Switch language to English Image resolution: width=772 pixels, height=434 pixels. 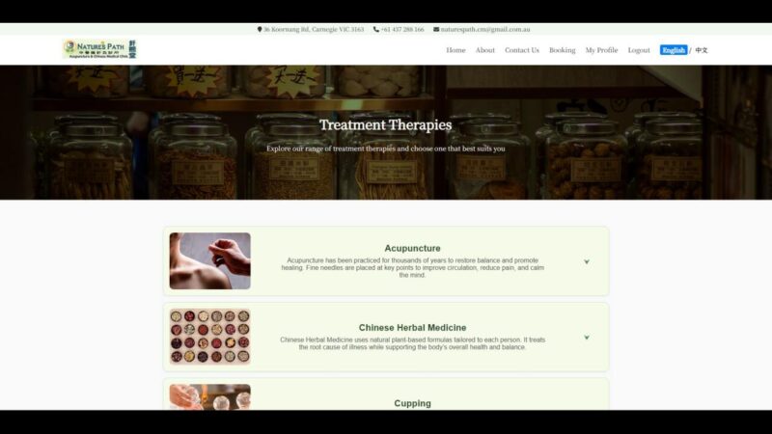pos(674,50)
